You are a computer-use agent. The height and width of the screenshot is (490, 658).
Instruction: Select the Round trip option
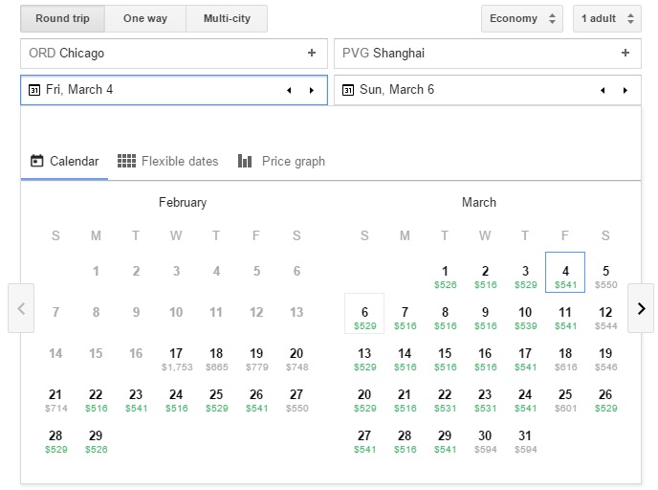tap(62, 19)
